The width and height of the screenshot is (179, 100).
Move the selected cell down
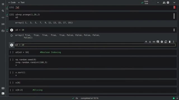(x=150, y=42)
